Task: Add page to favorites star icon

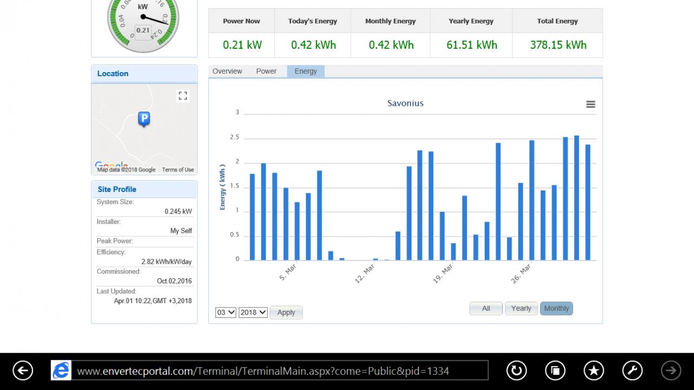Action: pyautogui.click(x=594, y=370)
